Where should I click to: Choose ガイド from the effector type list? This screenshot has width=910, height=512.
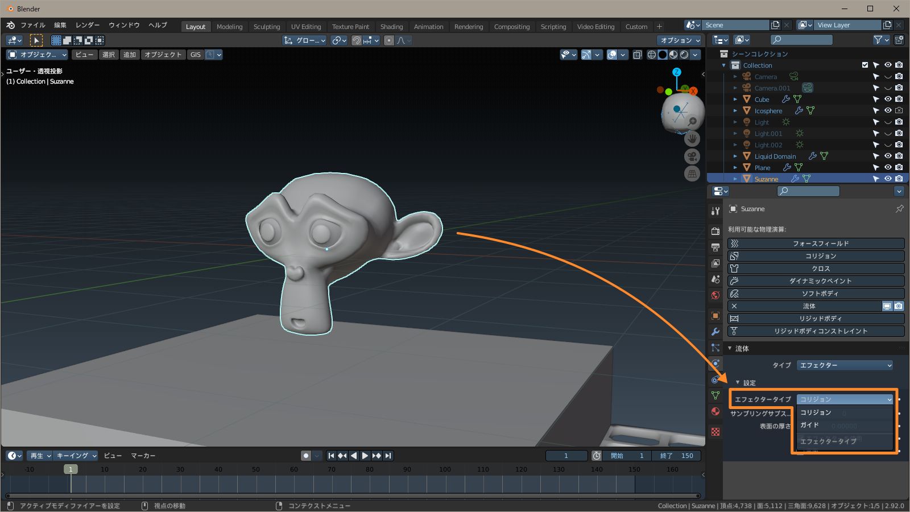click(x=844, y=425)
